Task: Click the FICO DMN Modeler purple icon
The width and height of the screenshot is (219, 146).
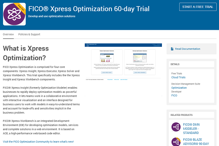Action: click(x=176, y=127)
